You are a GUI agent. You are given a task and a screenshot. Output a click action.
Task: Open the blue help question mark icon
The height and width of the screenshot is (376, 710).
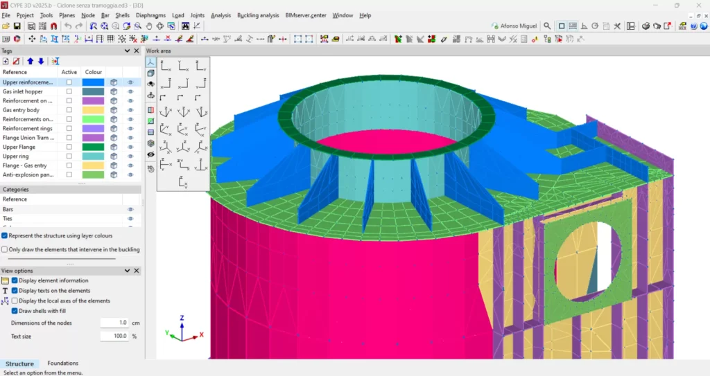693,26
